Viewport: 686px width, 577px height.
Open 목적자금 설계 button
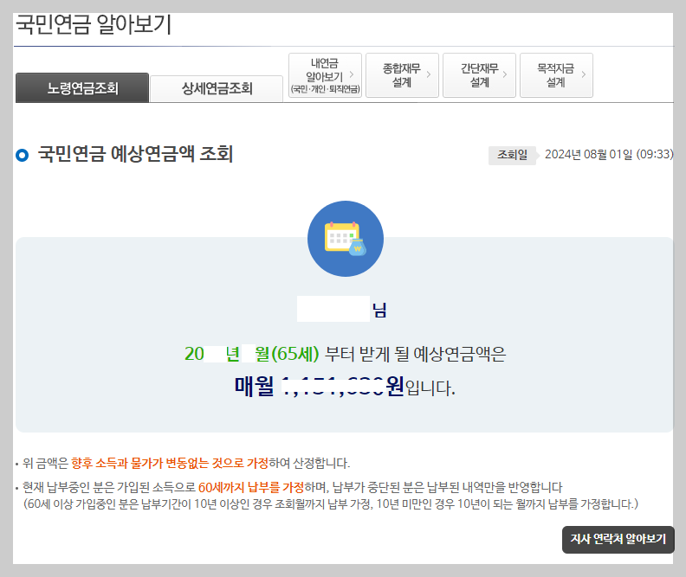556,75
